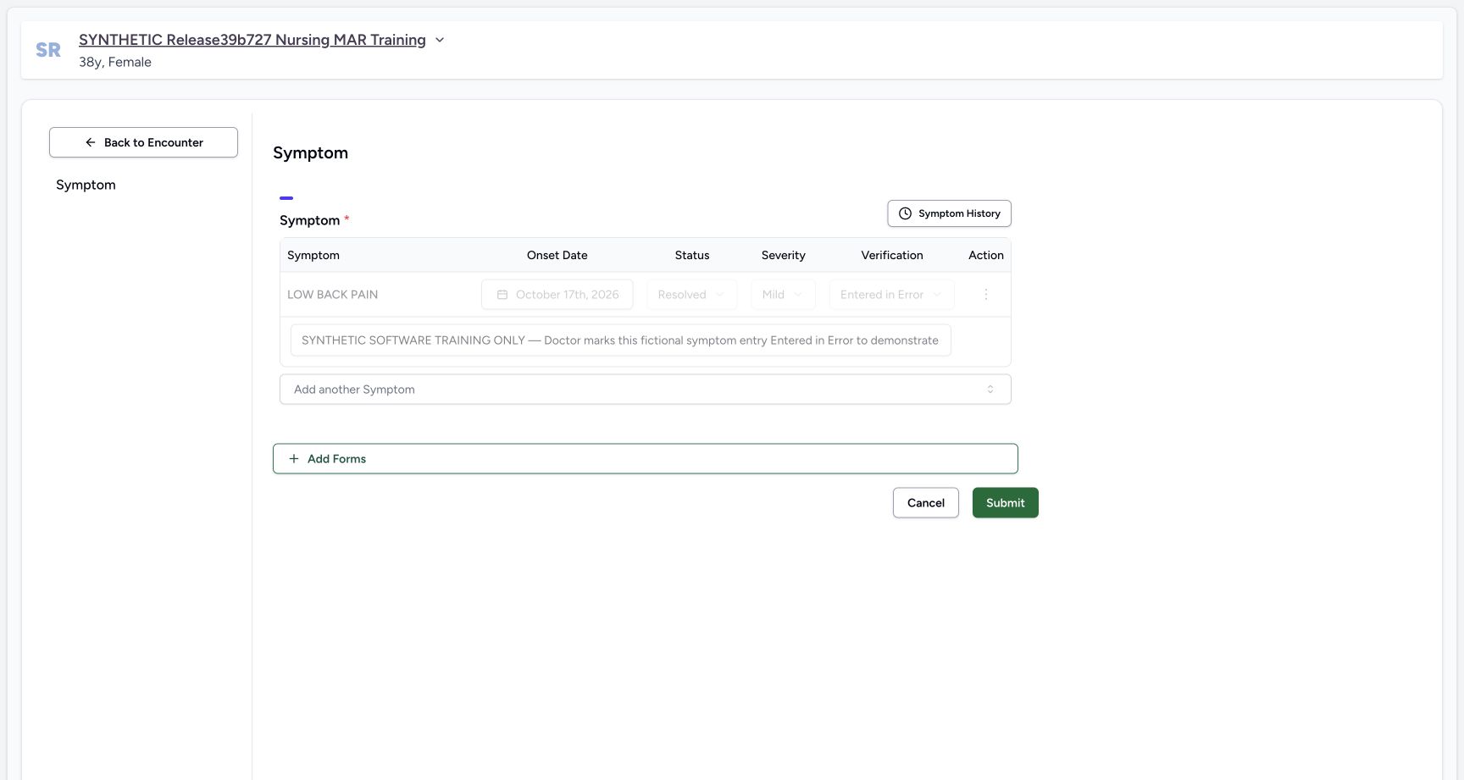Image resolution: width=1464 pixels, height=780 pixels.
Task: Select the Symptom item in the left sidebar
Action: point(86,185)
